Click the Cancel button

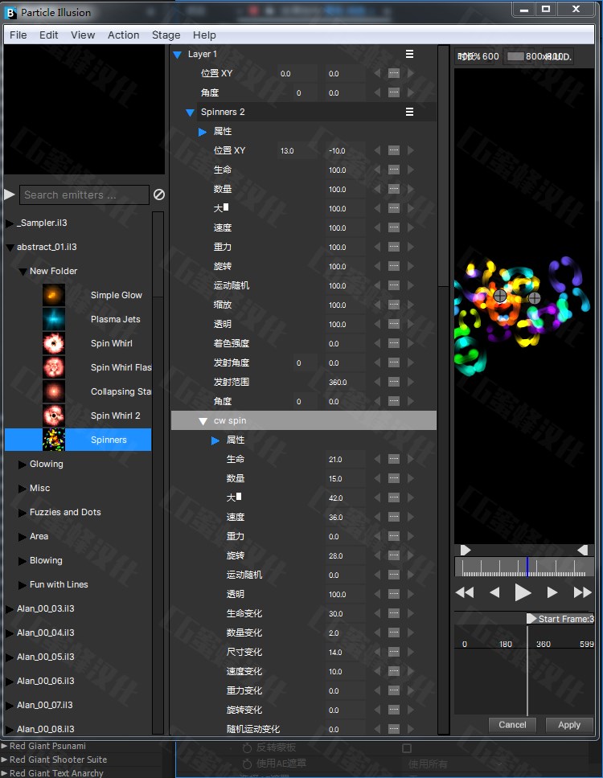(x=512, y=725)
